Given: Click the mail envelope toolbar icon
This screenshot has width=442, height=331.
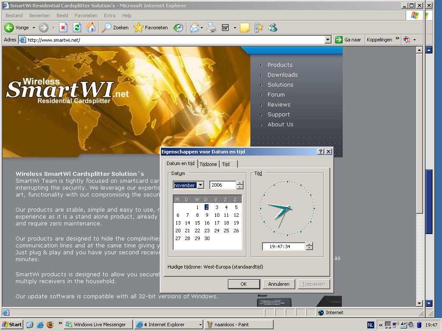Looking at the screenshot, I should [195, 28].
